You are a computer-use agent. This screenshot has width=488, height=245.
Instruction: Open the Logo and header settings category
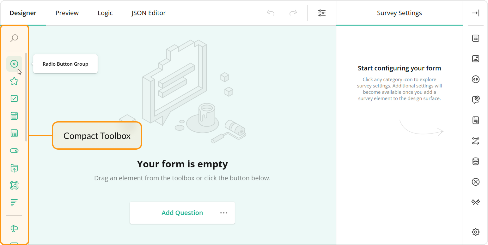[x=475, y=58]
